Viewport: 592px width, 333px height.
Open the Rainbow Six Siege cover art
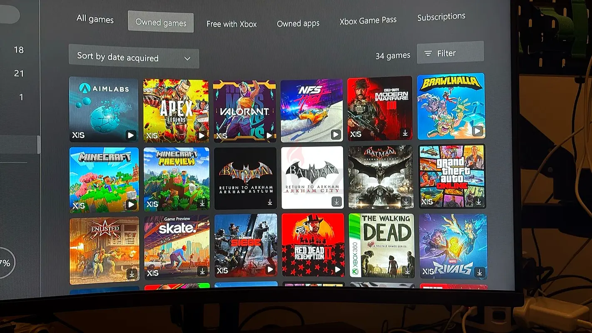(x=246, y=245)
